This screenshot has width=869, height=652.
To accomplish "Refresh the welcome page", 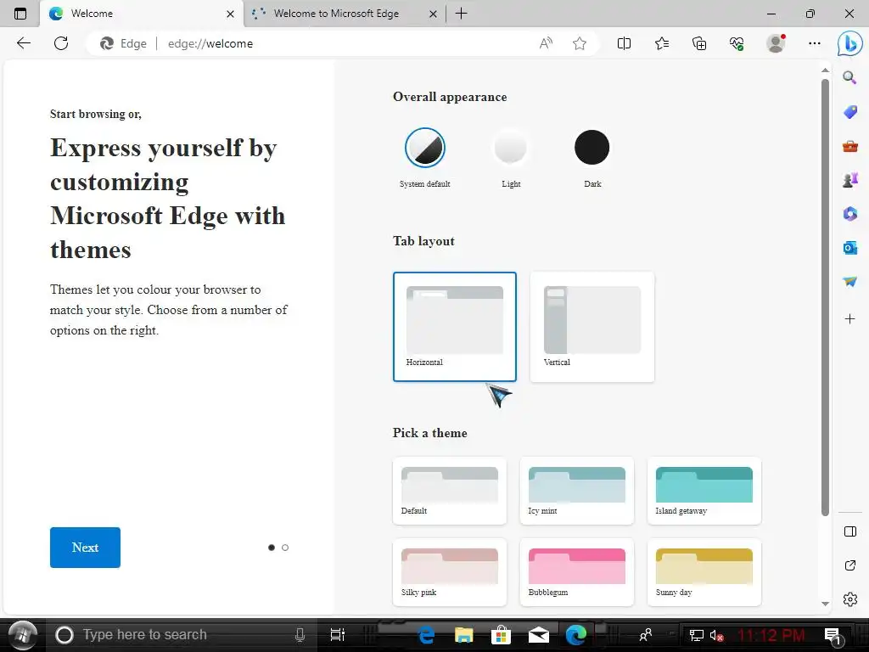I will [61, 43].
